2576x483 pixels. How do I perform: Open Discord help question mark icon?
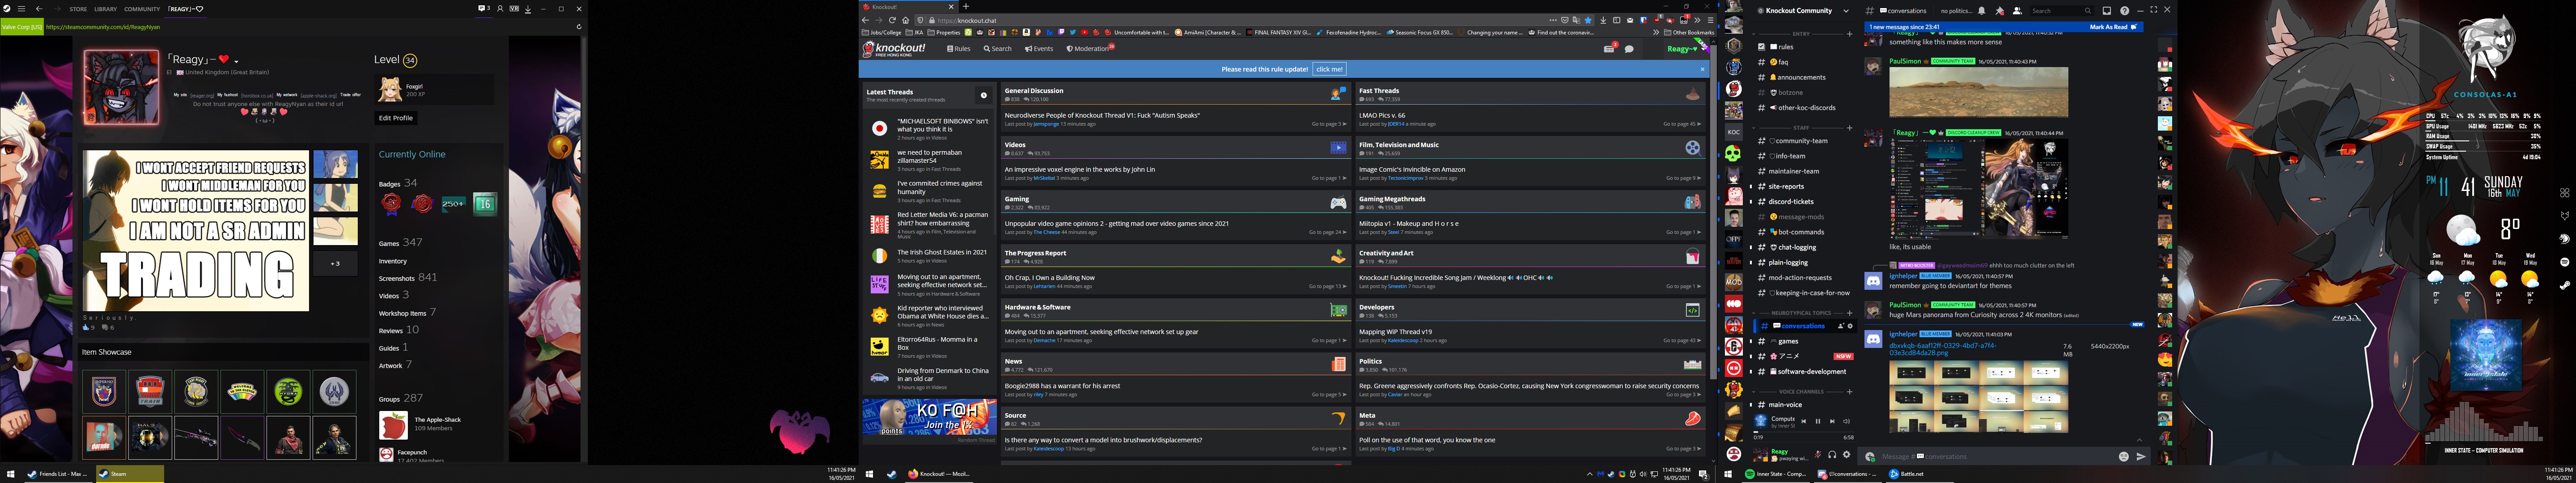[2125, 11]
